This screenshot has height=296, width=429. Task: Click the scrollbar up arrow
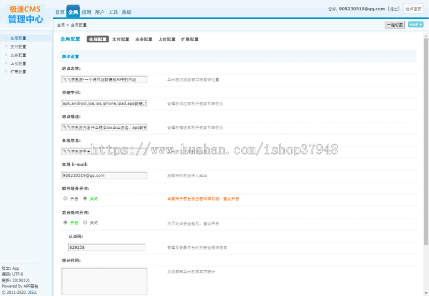(426, 36)
